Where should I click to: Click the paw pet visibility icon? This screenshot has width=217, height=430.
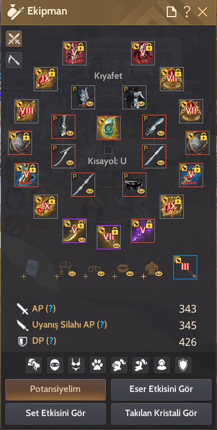pos(98,365)
